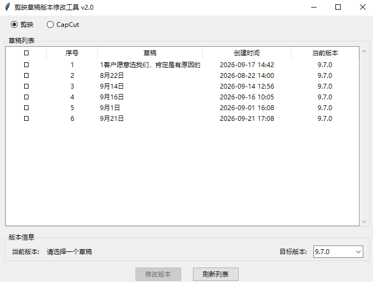373x282 pixels.
Task: Click the creation time 2026-08-22 14:00
Action: pos(247,75)
